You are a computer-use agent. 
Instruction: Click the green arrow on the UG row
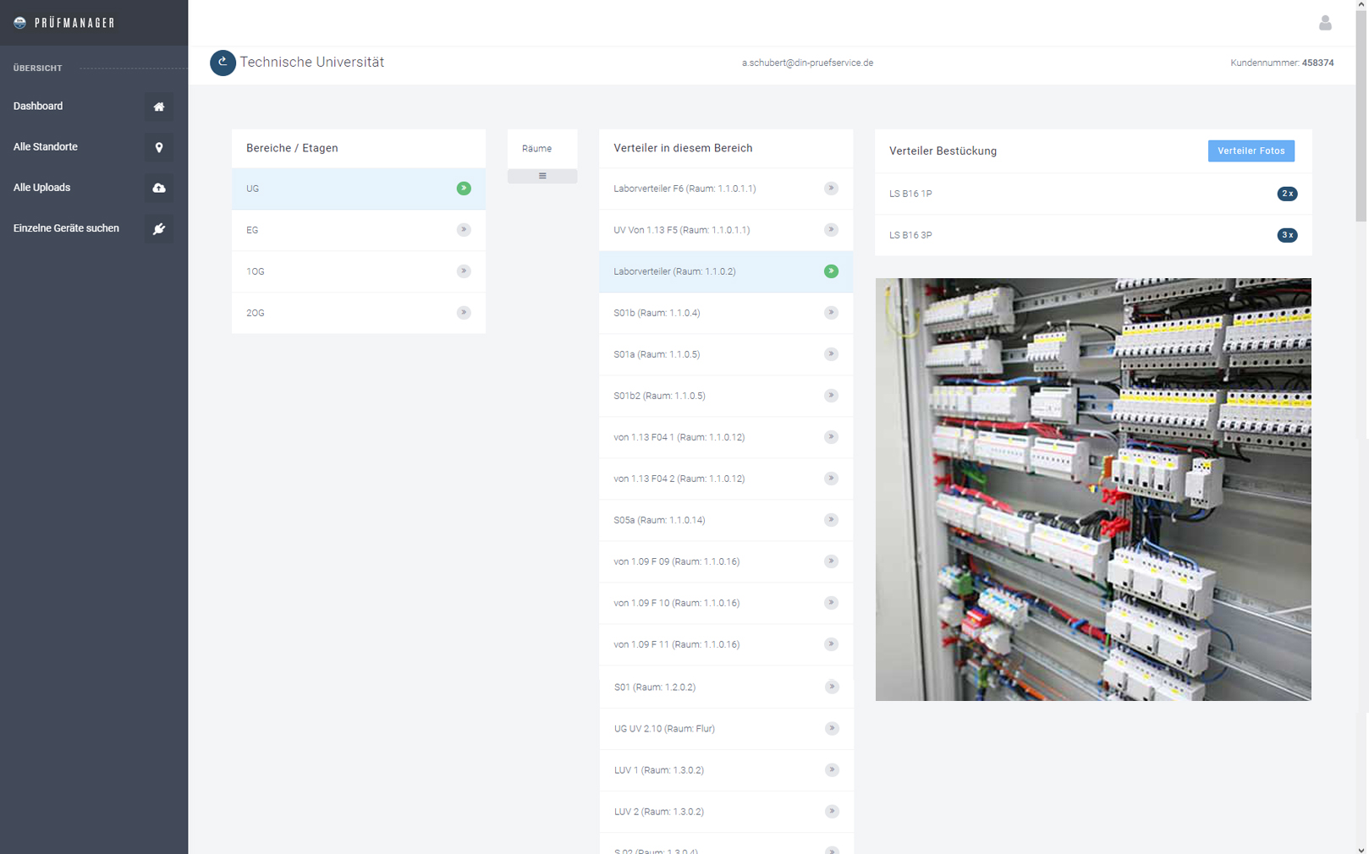coord(464,189)
